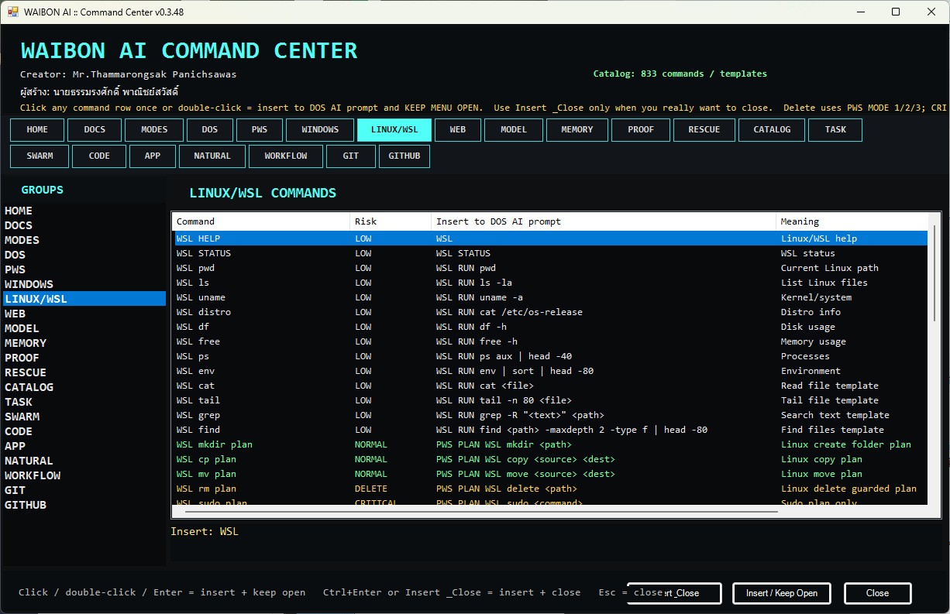Select the WORKFLOW tab button
The width and height of the screenshot is (950, 614).
coord(286,156)
